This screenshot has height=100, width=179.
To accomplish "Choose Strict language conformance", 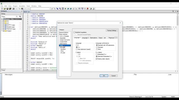I will (x=97, y=49).
